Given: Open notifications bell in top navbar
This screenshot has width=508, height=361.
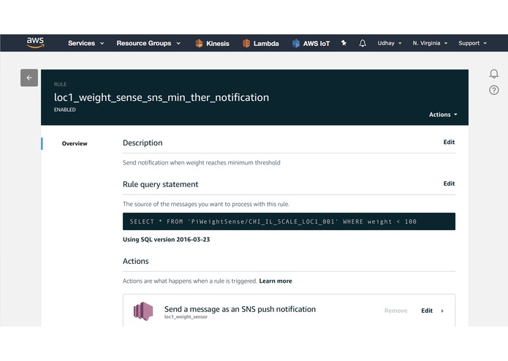Looking at the screenshot, I should (x=363, y=43).
